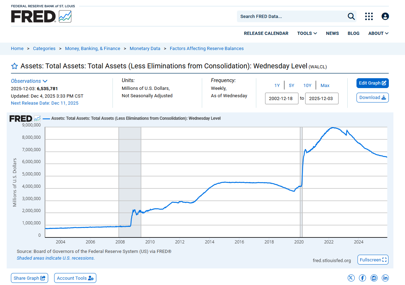Open Account Tools
Image resolution: width=405 pixels, height=285 pixels.
pyautogui.click(x=75, y=278)
